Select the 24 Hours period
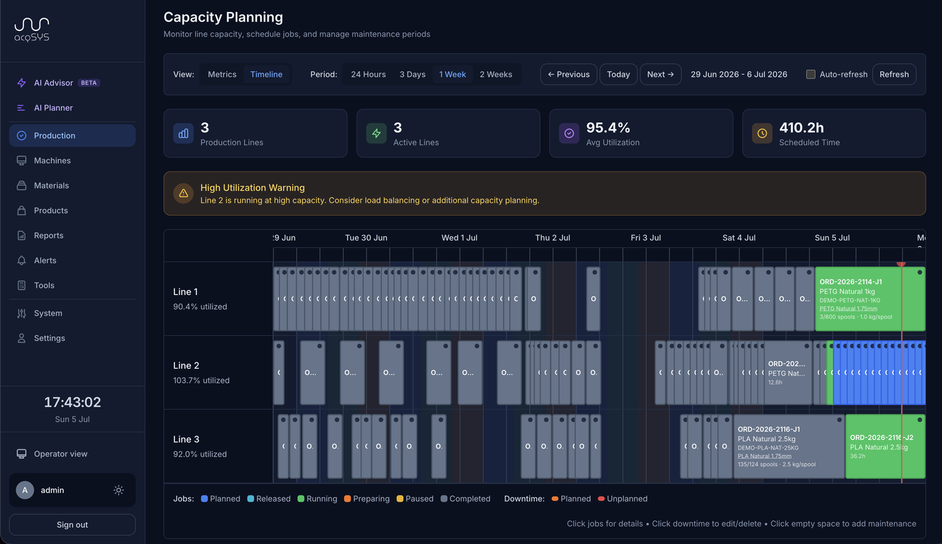 [368, 75]
